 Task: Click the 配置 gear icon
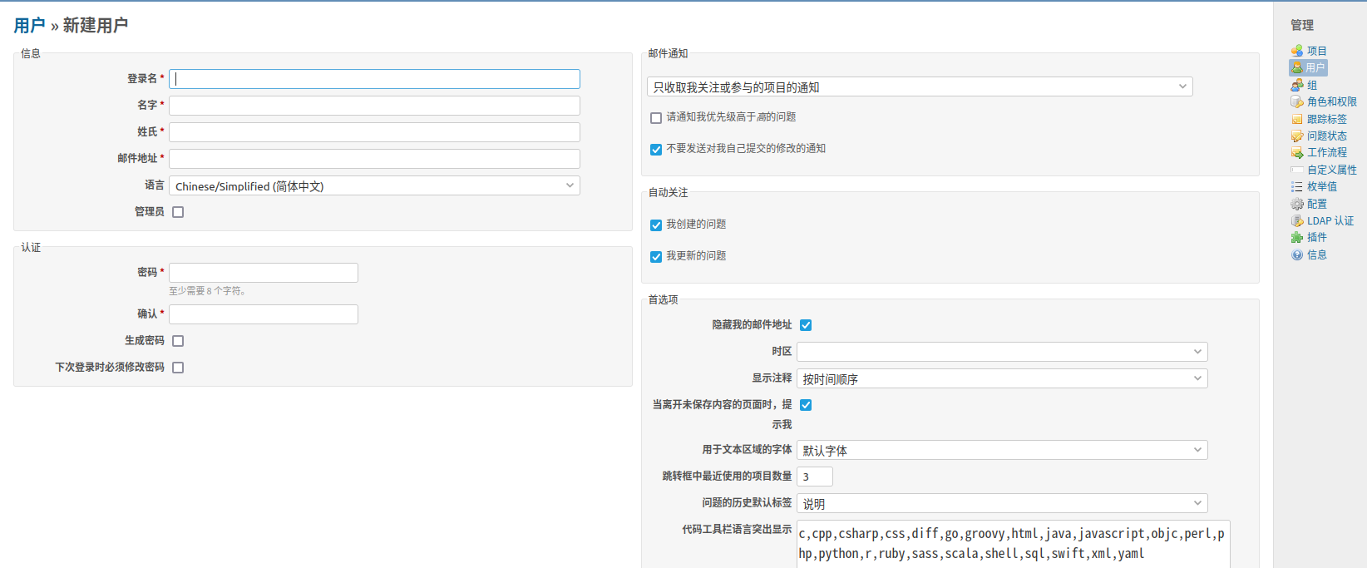coord(1296,204)
